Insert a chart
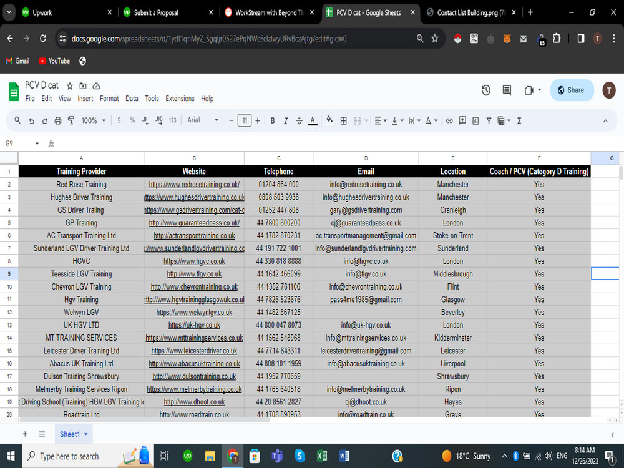This screenshot has height=468, width=624. click(x=475, y=120)
